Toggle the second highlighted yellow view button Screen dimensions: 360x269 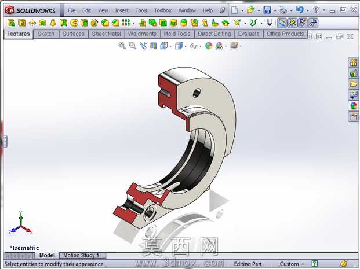292,23
